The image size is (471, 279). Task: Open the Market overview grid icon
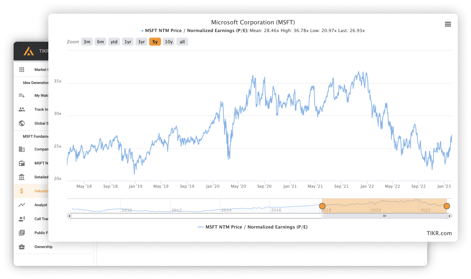tap(22, 70)
